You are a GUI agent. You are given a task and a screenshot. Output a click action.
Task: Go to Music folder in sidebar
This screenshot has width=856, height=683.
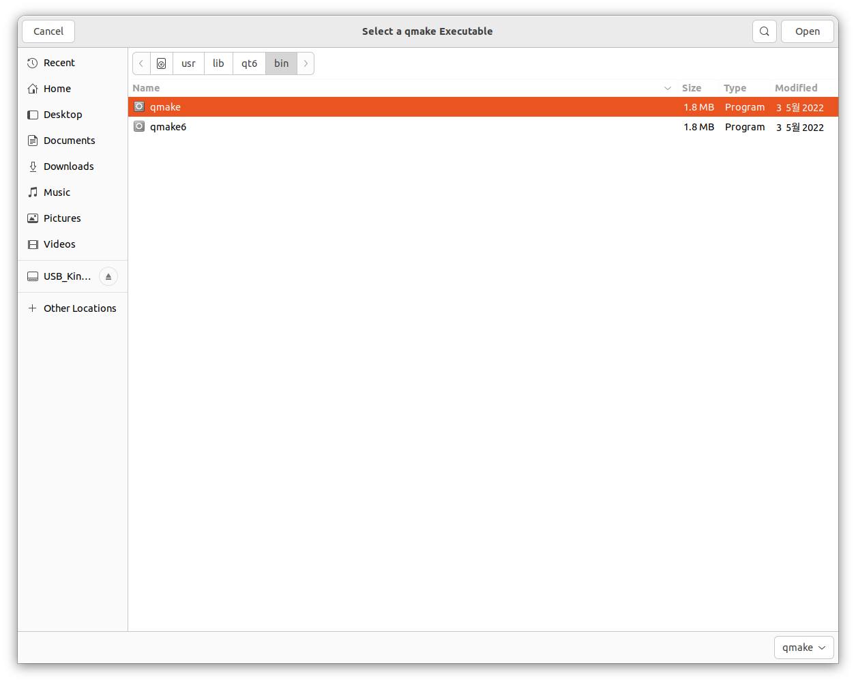point(72,192)
